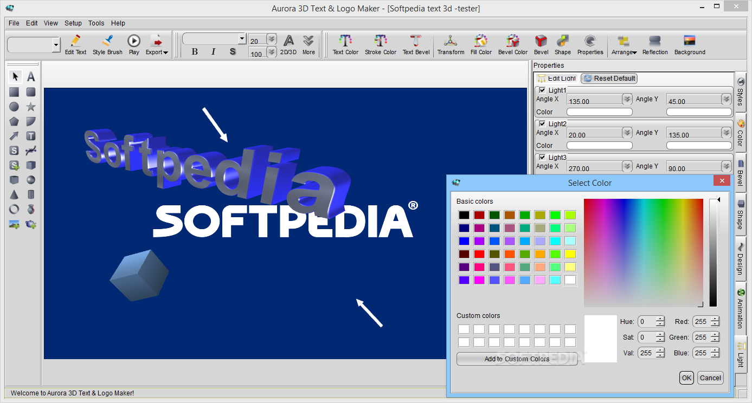Choose the pentagon shape tool
752x403 pixels.
pos(15,121)
